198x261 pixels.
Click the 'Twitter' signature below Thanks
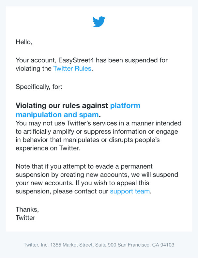[x=25, y=218]
